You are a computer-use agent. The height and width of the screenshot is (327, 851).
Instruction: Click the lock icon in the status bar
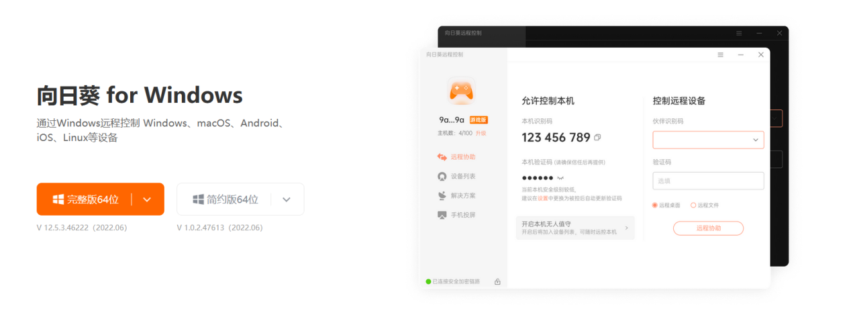pyautogui.click(x=497, y=281)
